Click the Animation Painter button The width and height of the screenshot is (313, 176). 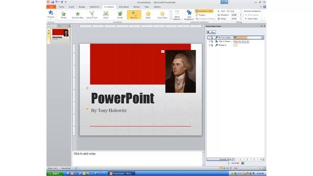(x=205, y=19)
